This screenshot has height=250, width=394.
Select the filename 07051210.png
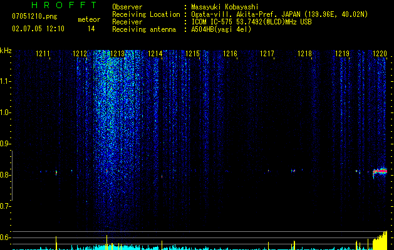point(34,16)
